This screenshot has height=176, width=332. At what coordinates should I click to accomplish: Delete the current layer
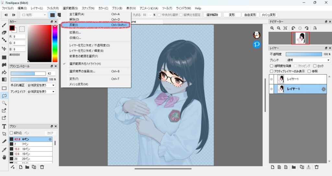click(x=316, y=167)
